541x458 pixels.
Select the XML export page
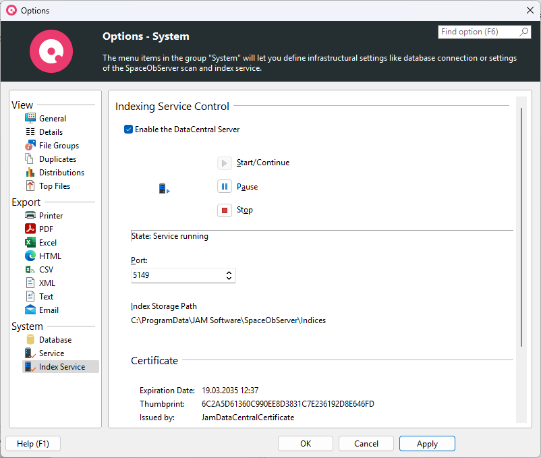tap(47, 283)
